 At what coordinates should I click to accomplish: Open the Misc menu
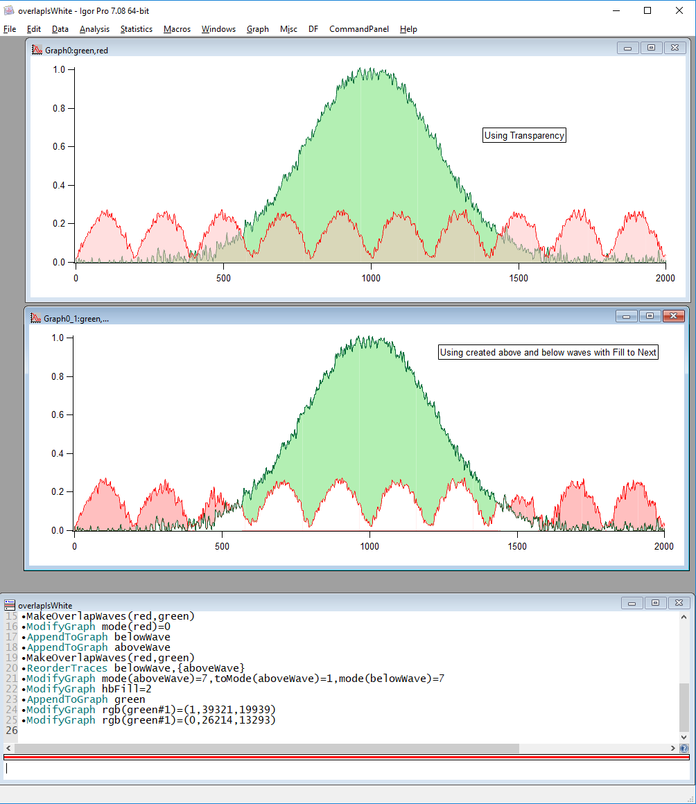point(288,29)
